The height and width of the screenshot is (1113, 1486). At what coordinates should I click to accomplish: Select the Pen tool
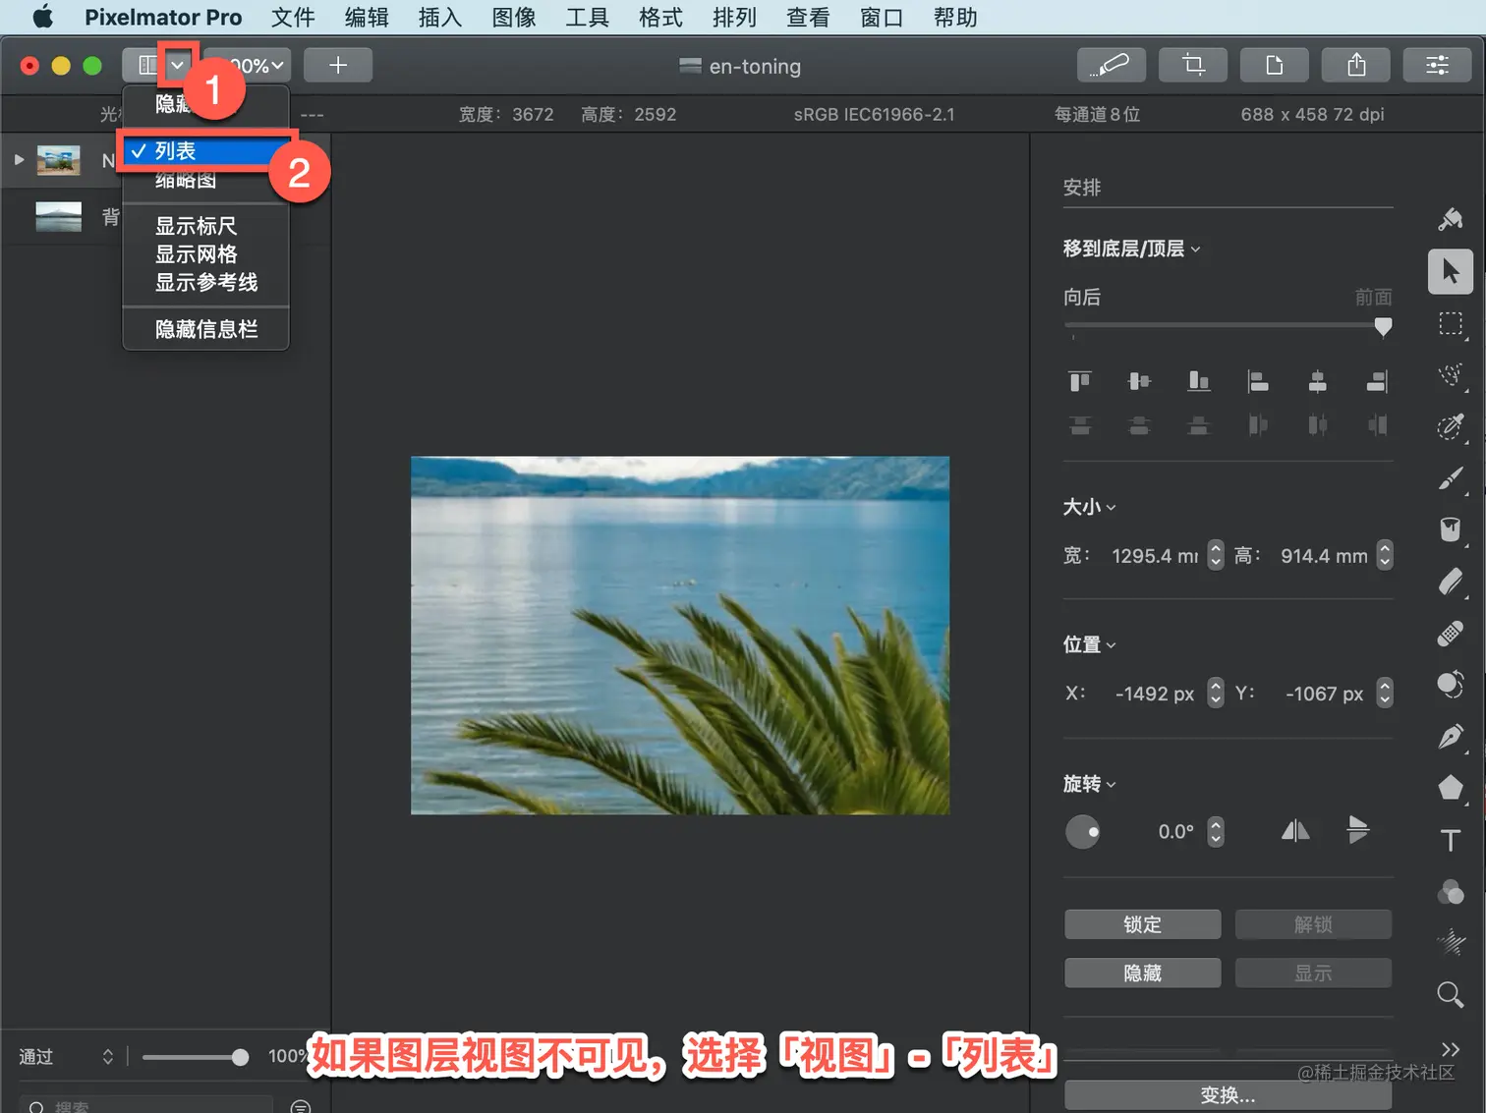(x=1451, y=737)
